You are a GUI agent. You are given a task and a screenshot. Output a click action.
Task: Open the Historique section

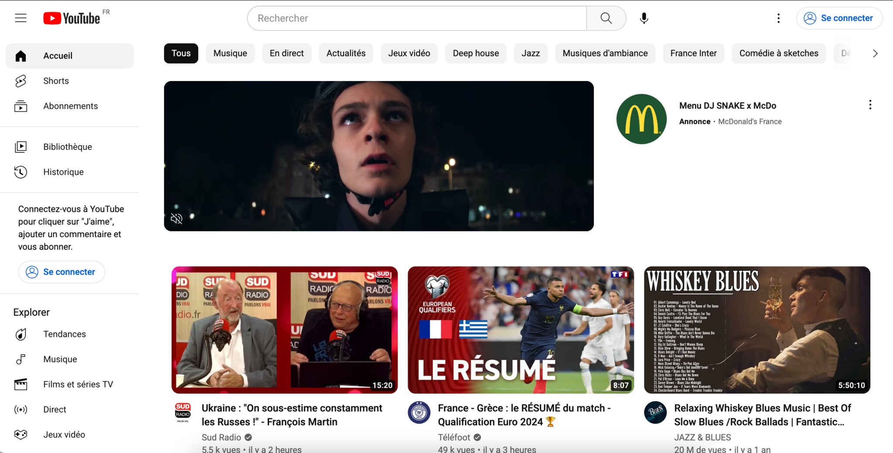(63, 172)
